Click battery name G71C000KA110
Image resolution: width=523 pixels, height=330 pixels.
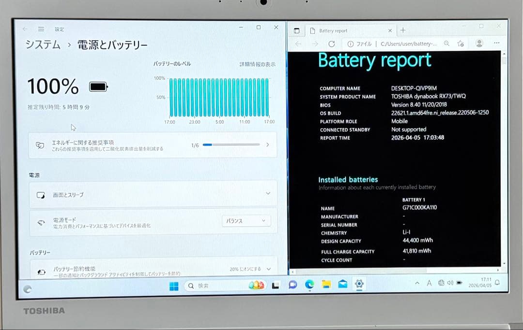[419, 208]
